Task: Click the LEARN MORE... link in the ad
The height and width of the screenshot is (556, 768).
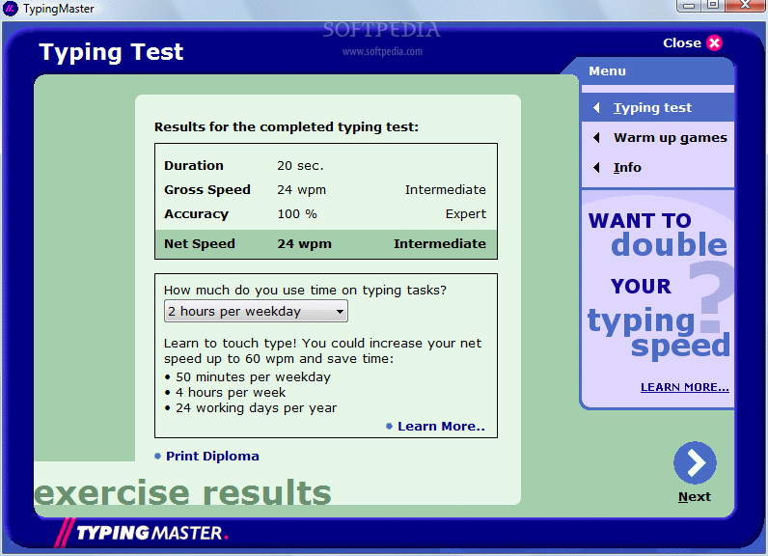Action: pyautogui.click(x=685, y=387)
